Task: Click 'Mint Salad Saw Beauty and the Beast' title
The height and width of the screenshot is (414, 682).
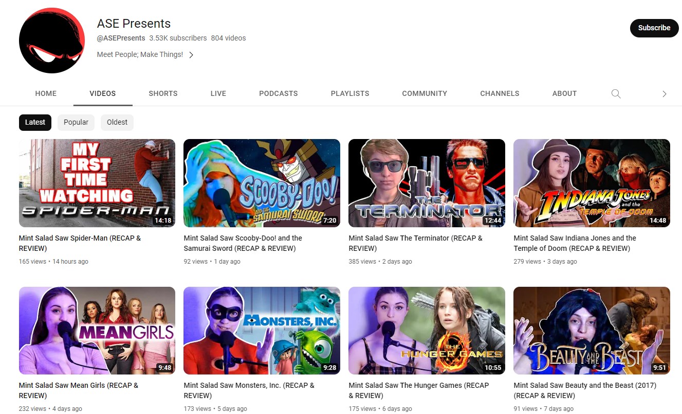Action: (x=585, y=390)
